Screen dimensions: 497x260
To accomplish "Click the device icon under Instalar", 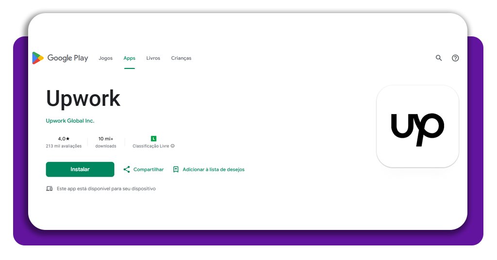I will point(49,189).
